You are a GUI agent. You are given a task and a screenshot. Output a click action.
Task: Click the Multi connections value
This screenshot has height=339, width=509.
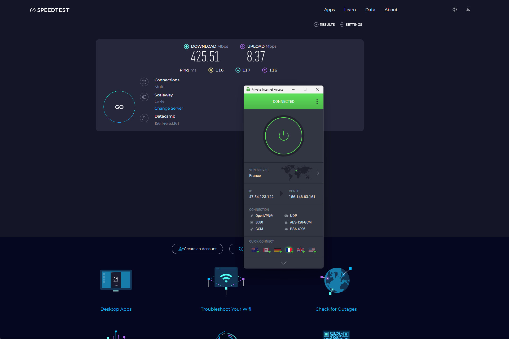(160, 87)
